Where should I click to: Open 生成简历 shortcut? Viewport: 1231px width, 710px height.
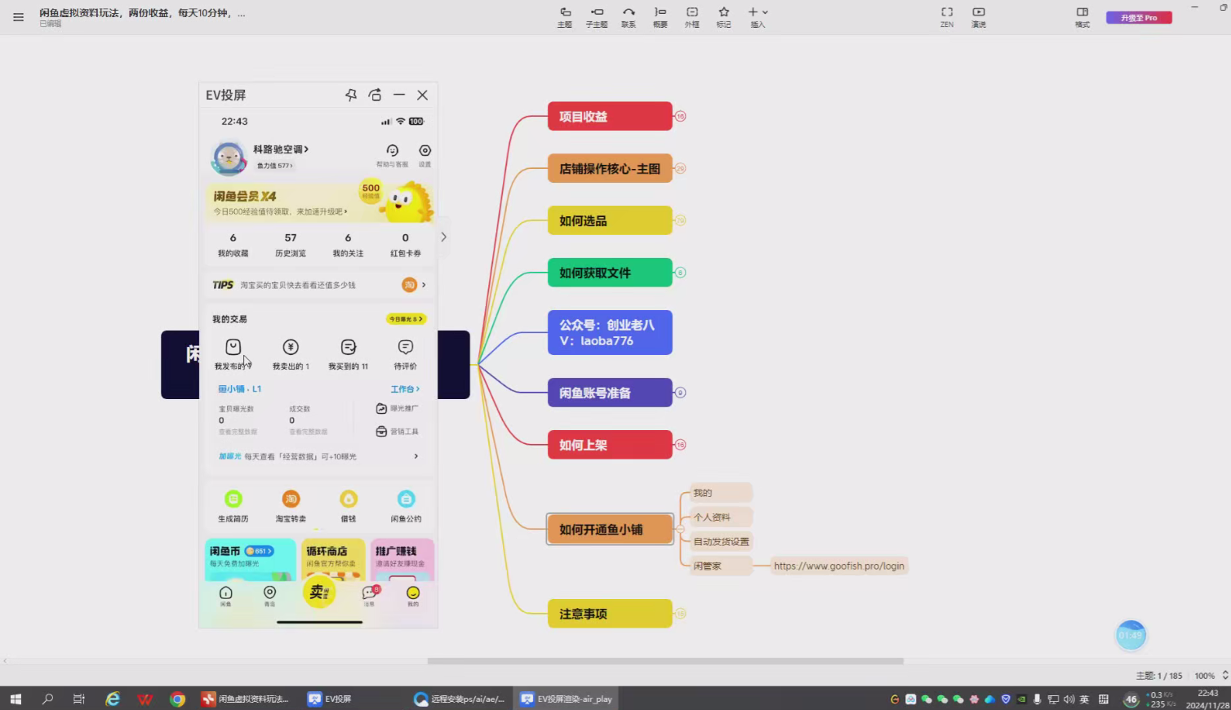click(233, 506)
